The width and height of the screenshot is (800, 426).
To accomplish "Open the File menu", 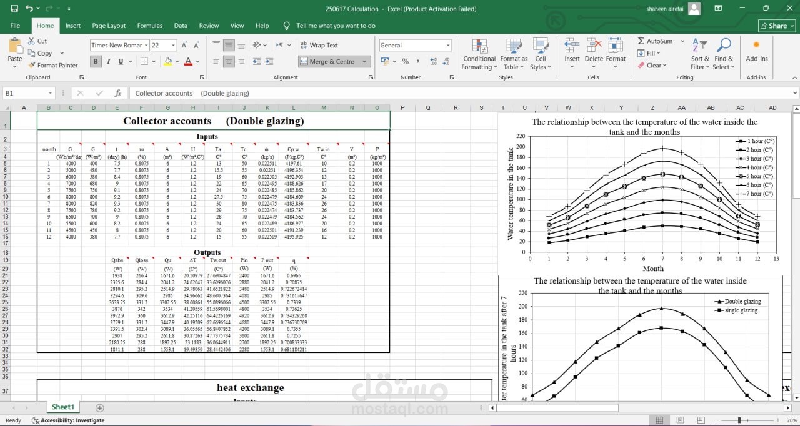I will 15,26.
